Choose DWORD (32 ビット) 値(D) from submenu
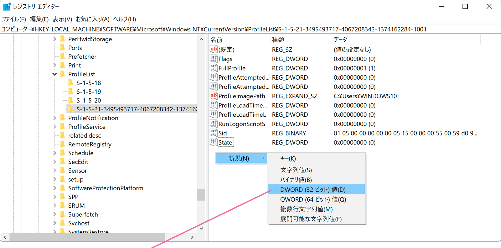 tap(316, 189)
